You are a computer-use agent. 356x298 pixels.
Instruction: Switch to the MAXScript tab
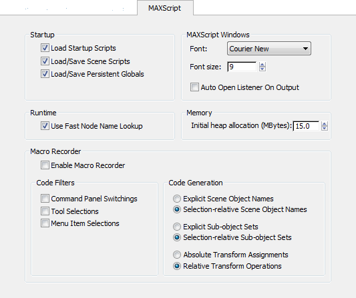165,8
